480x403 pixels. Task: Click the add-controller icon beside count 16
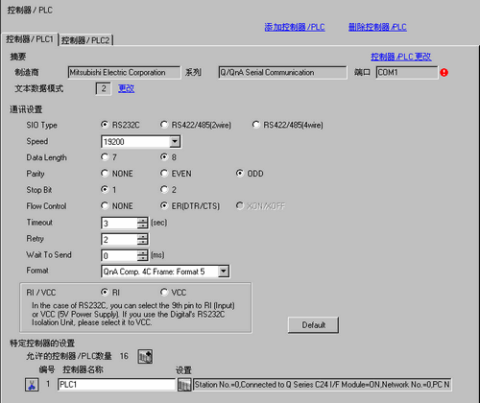145,356
